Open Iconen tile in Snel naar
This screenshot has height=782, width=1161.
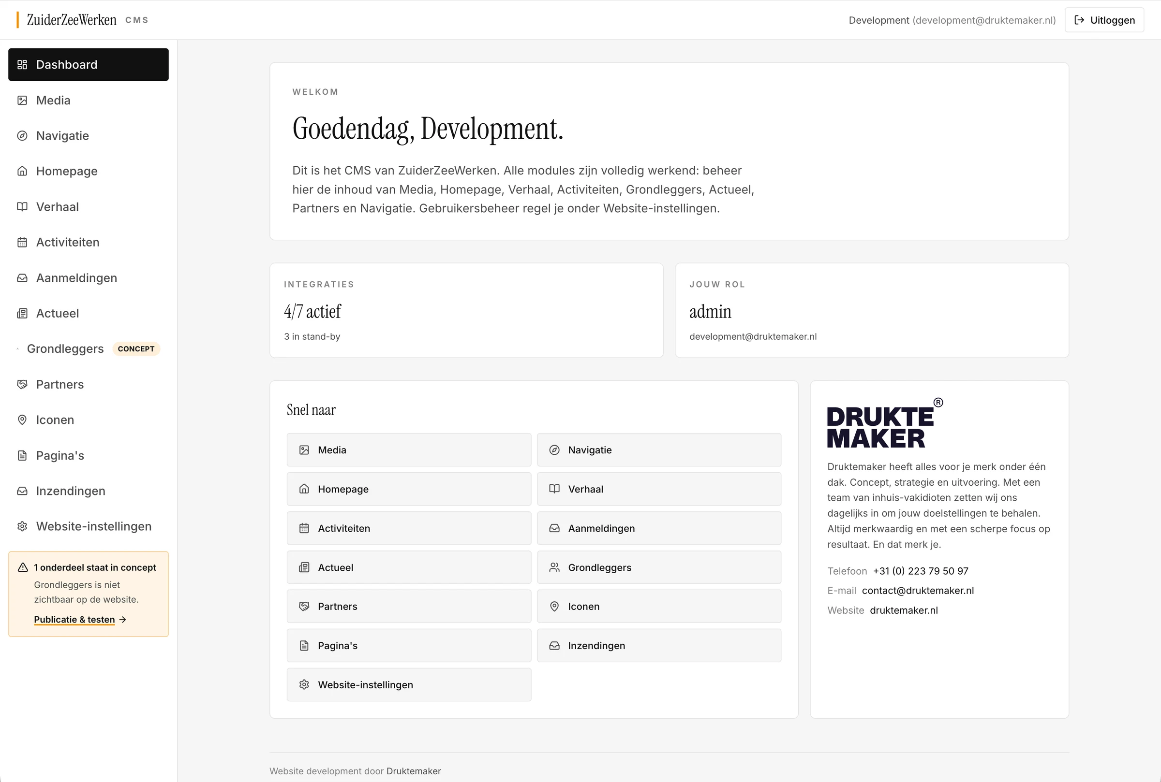click(x=659, y=606)
